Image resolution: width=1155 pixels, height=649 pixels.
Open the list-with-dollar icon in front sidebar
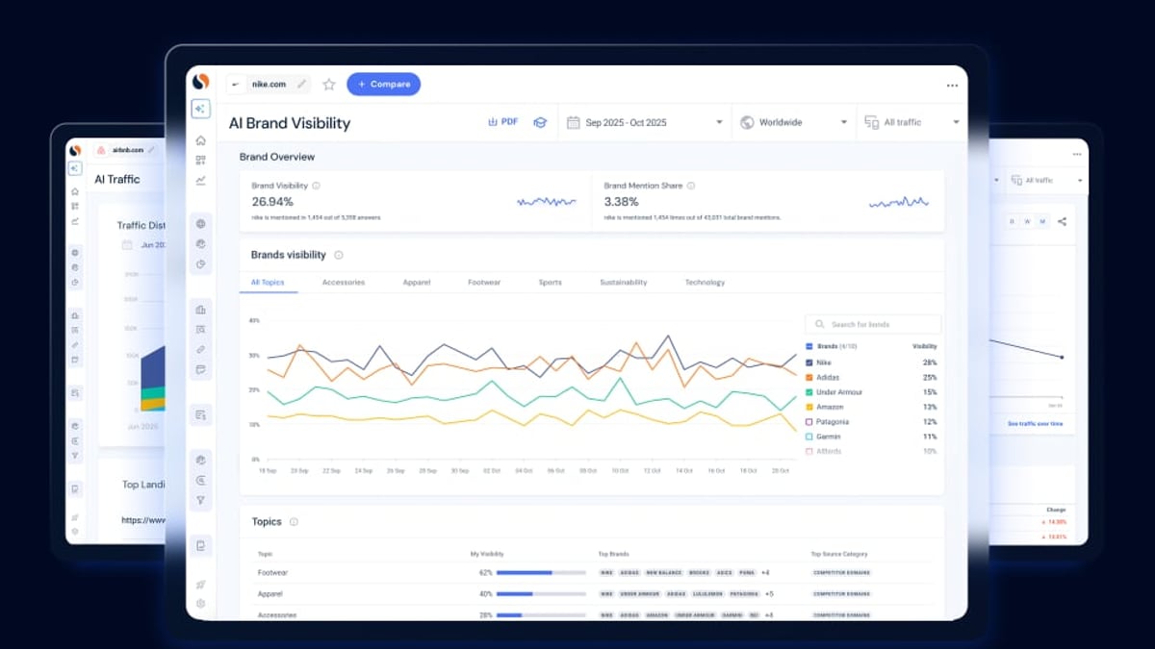[200, 415]
